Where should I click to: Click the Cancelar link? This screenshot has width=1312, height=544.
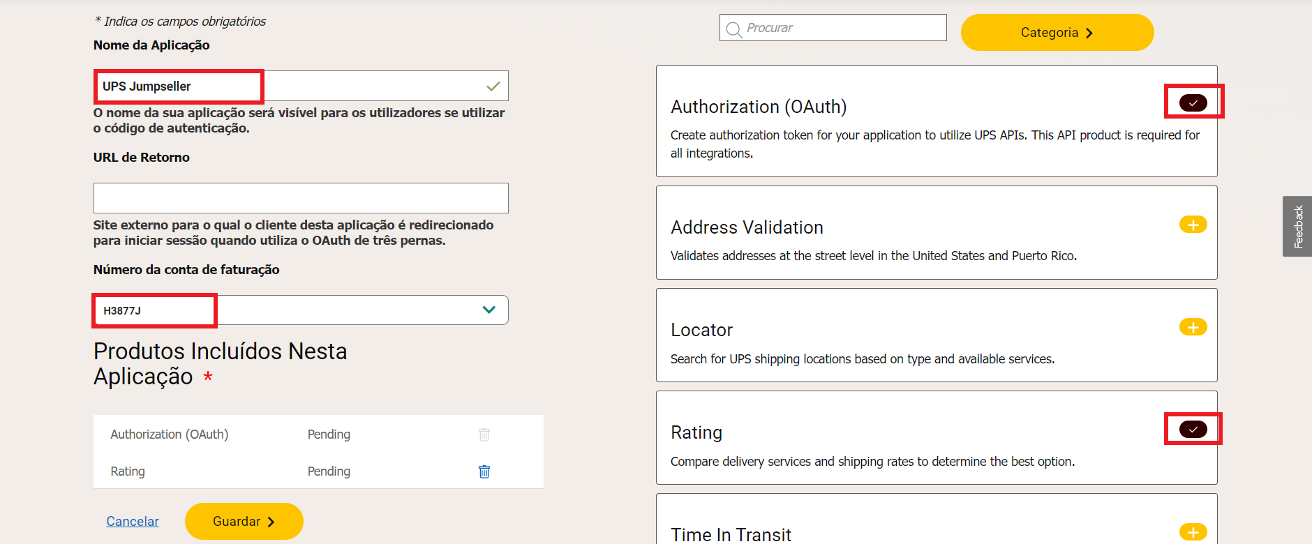pyautogui.click(x=133, y=521)
